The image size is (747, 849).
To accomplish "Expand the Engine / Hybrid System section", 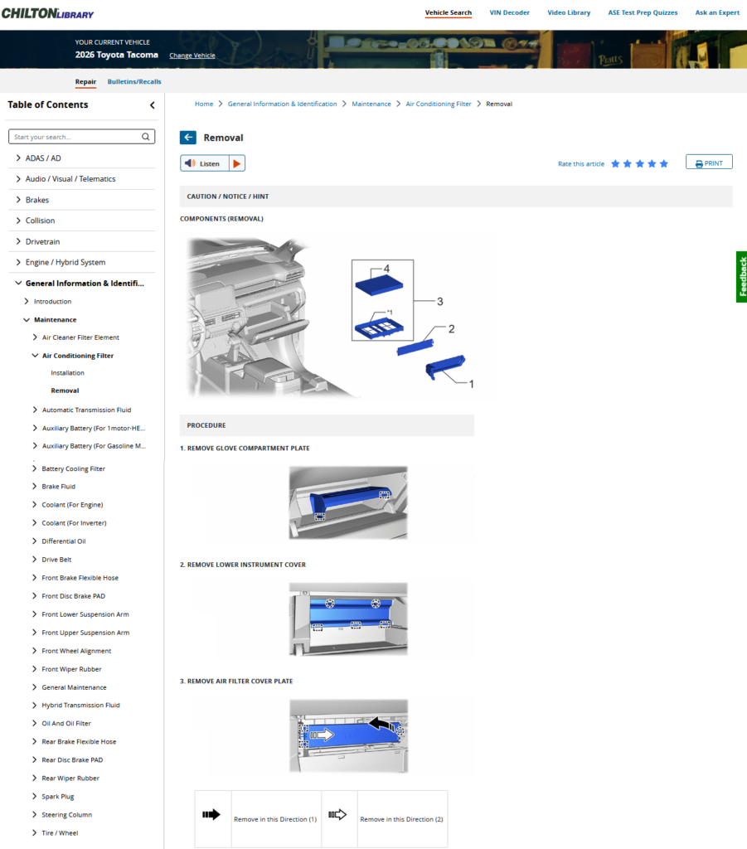I will click(18, 262).
